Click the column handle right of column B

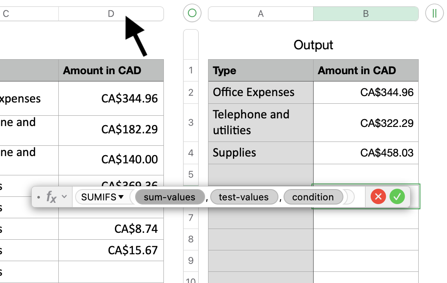click(x=434, y=13)
